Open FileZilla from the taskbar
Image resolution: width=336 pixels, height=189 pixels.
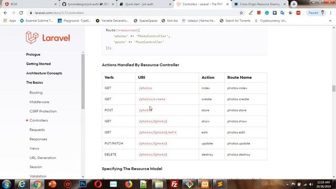coord(174,184)
